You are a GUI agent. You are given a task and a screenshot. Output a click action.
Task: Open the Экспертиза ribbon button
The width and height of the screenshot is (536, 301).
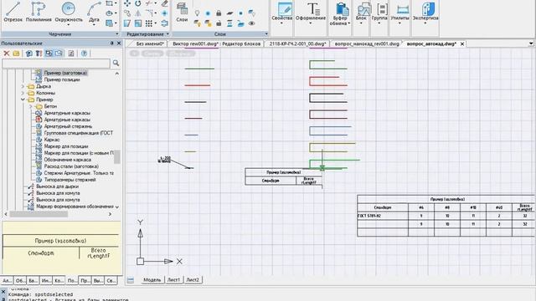[x=425, y=13]
